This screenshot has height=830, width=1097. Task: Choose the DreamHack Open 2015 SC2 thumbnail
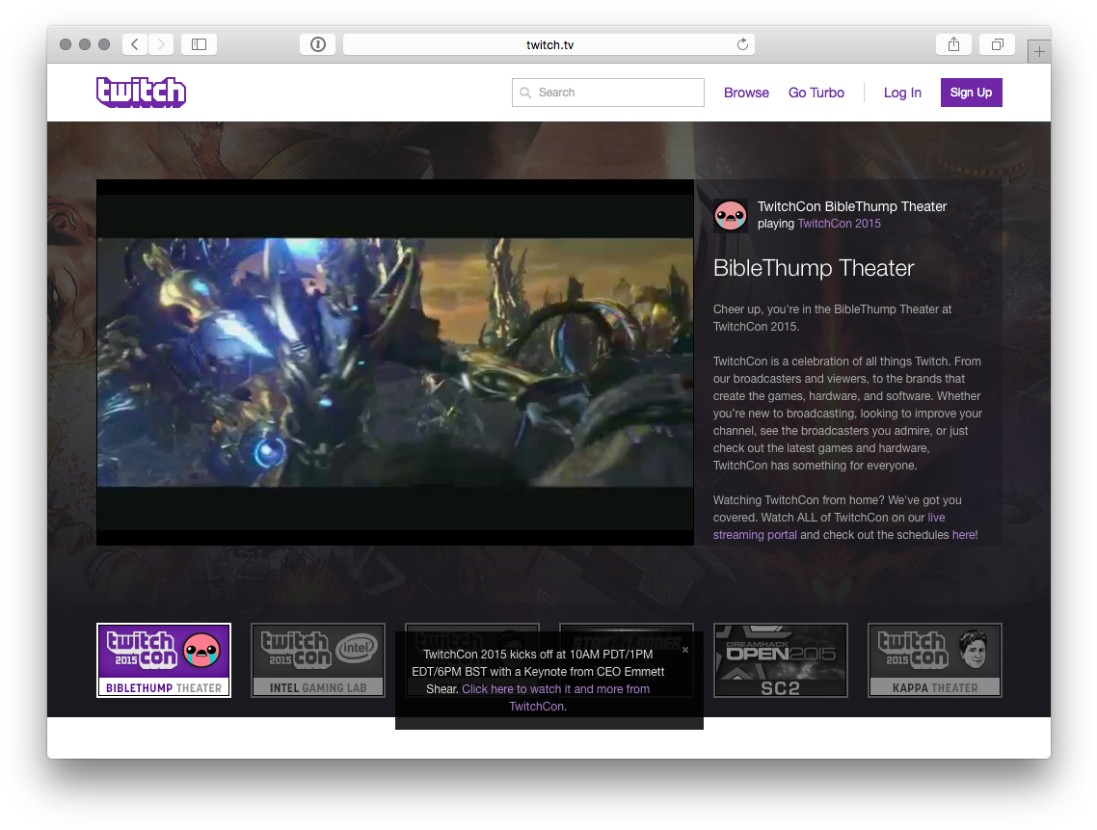click(x=780, y=660)
